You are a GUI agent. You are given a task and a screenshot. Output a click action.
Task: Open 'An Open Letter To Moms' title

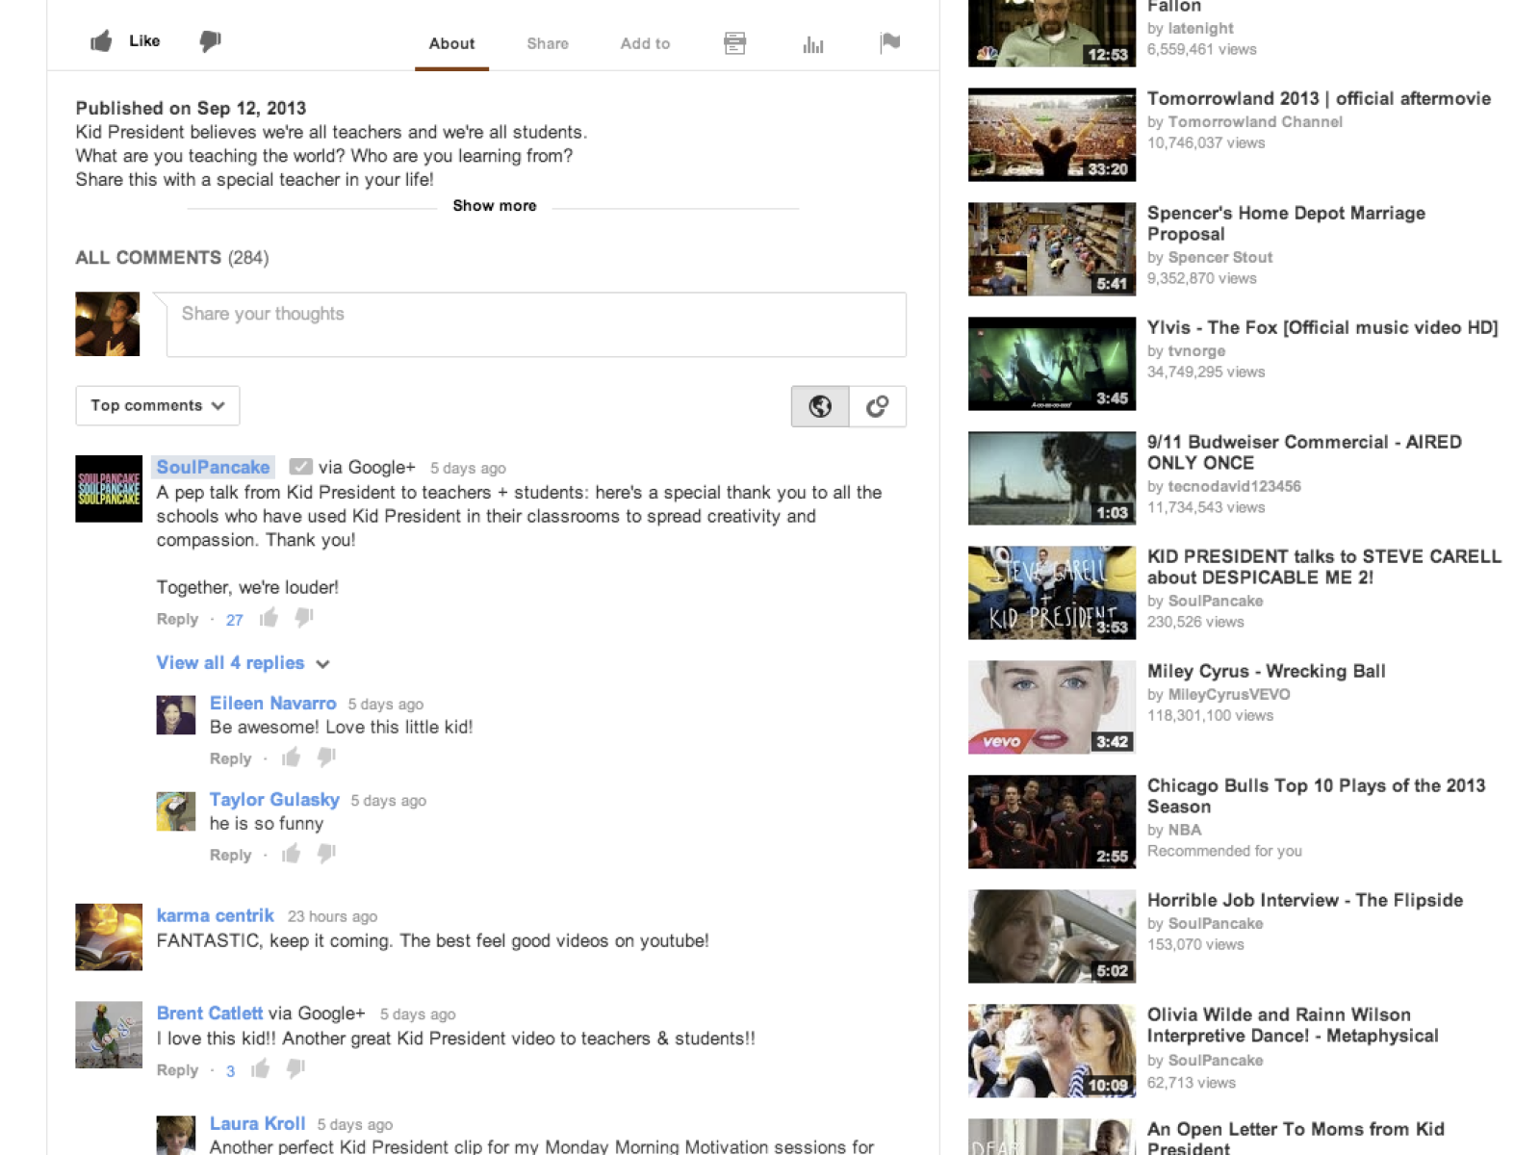pos(1296,1139)
